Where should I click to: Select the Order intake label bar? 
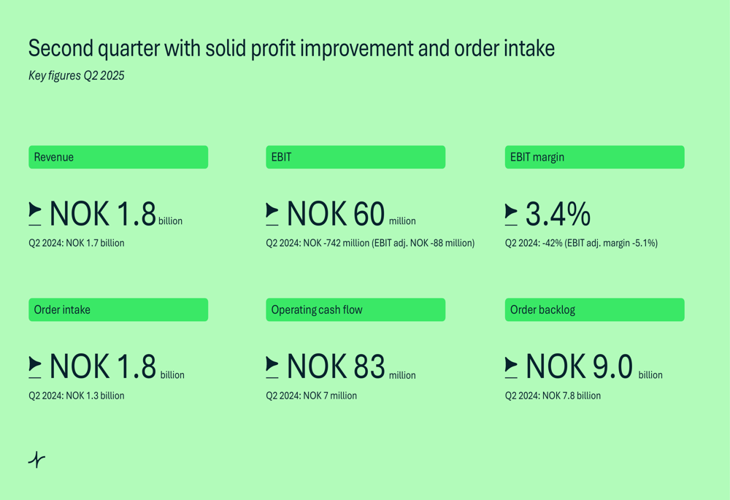pyautogui.click(x=118, y=309)
